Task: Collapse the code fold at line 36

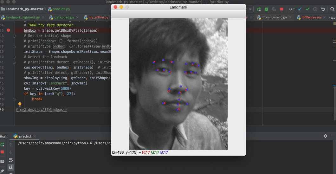Action: click(x=14, y=36)
